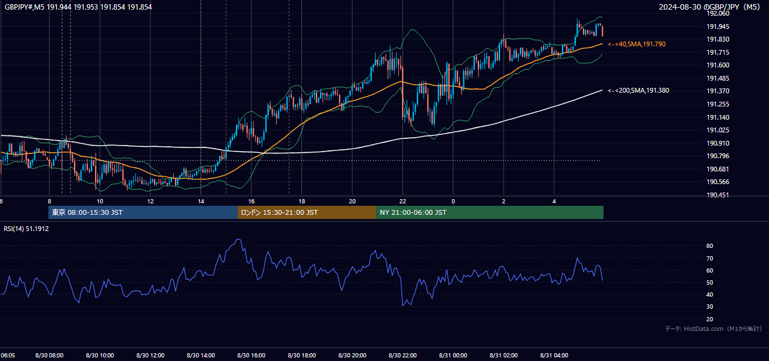Viewport: 769px width, 361px height.
Task: Click the 190.910 price axis label
Action: (718, 143)
